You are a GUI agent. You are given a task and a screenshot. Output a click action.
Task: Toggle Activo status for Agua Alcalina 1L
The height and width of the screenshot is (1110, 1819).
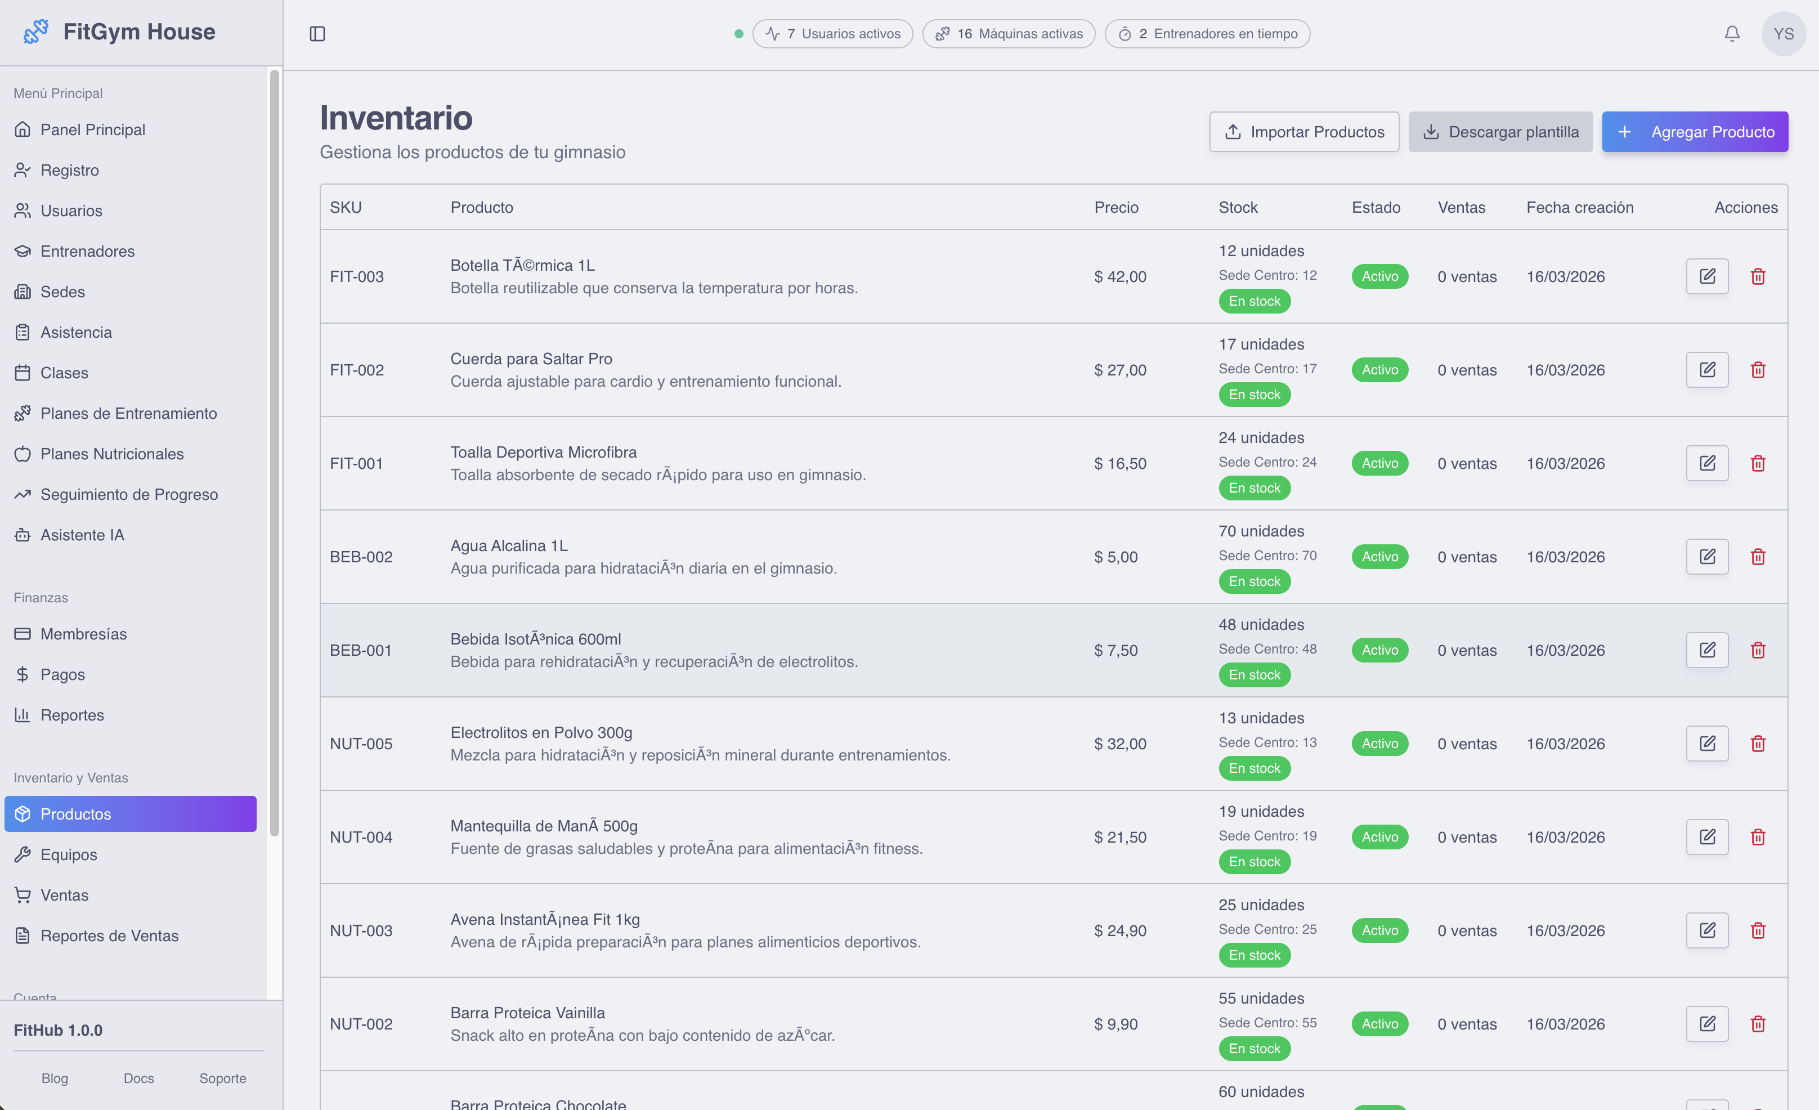click(x=1379, y=556)
